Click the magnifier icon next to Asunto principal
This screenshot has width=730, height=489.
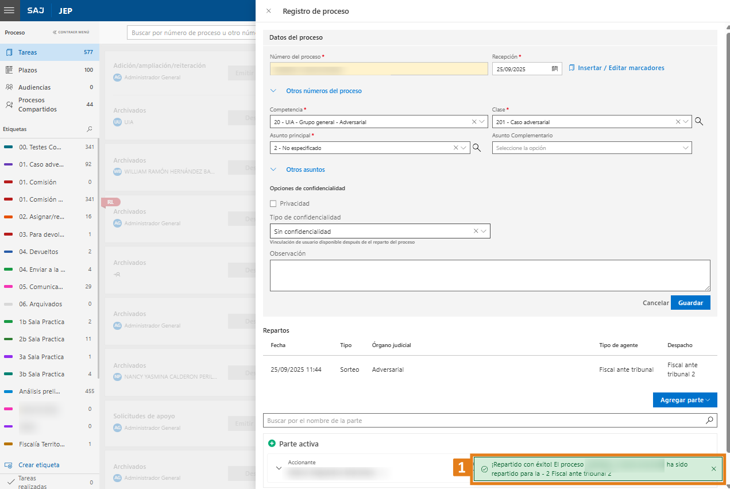pos(476,148)
